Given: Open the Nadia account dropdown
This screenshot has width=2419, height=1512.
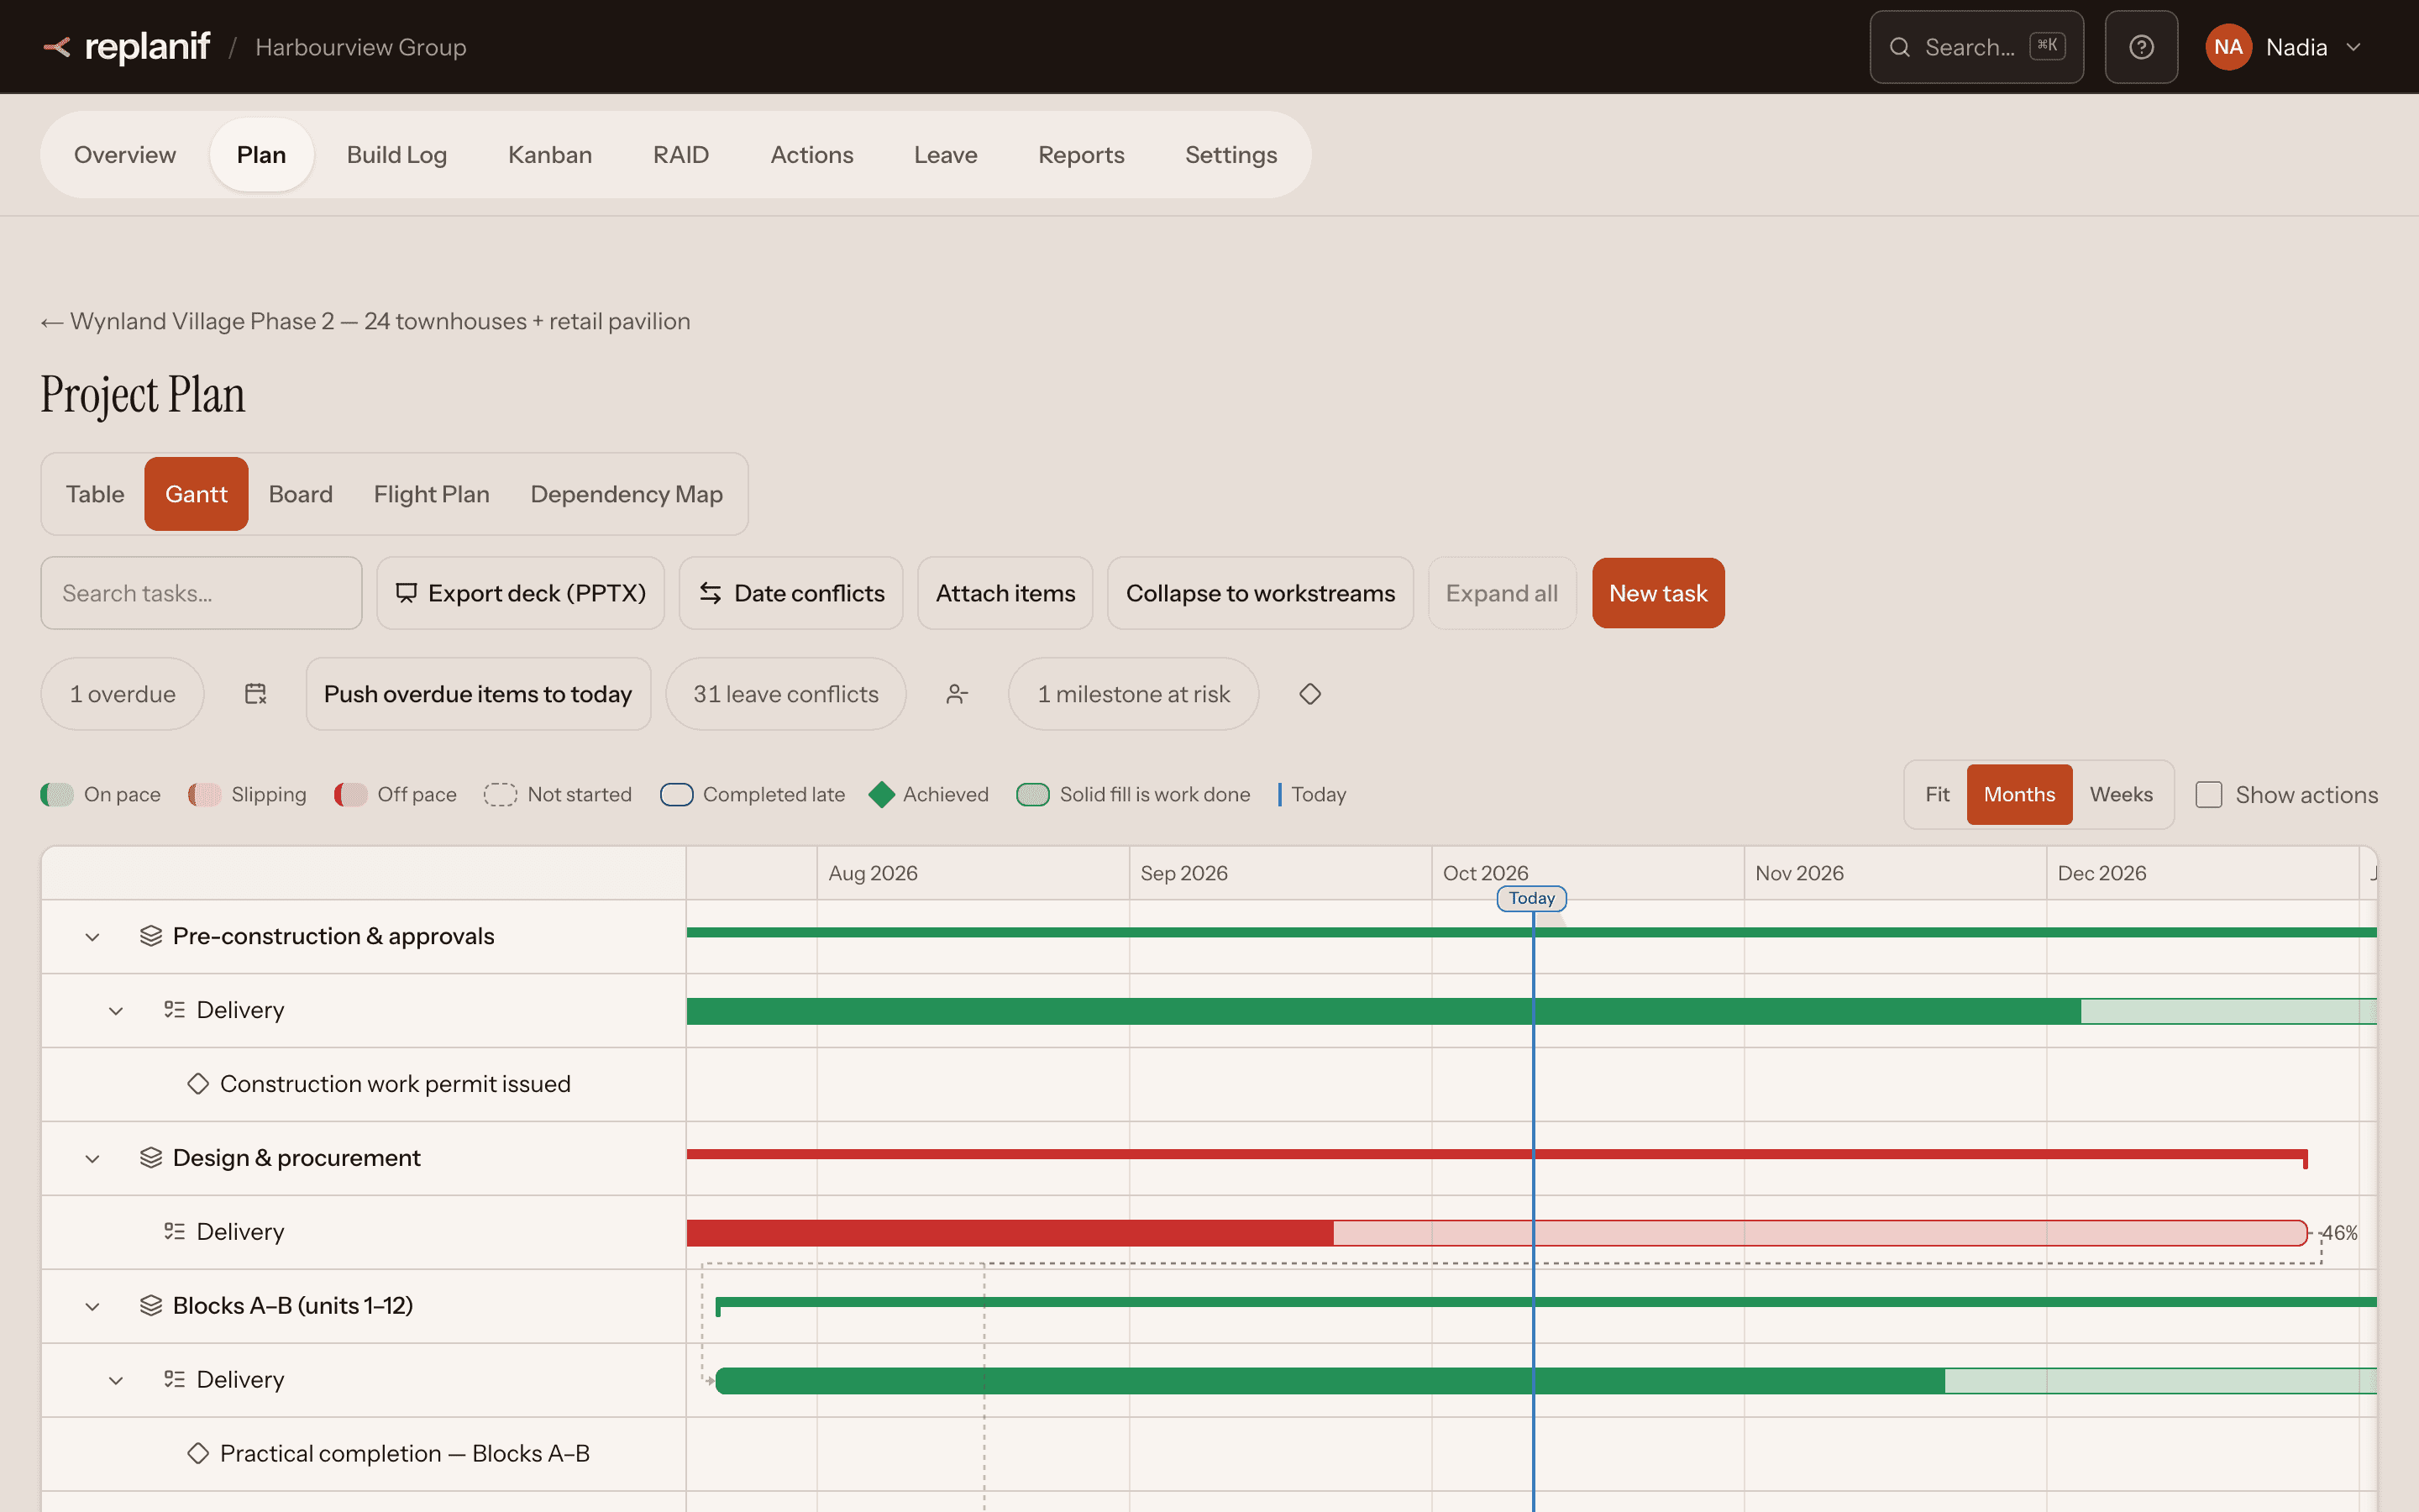Looking at the screenshot, I should [2285, 47].
